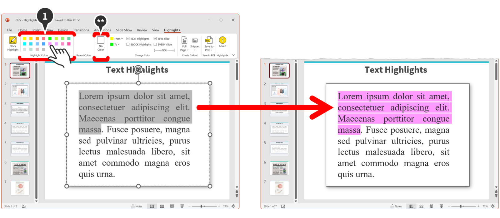Select slide 3 thumbnail in right window
This screenshot has width=500, height=218.
tap(279, 110)
